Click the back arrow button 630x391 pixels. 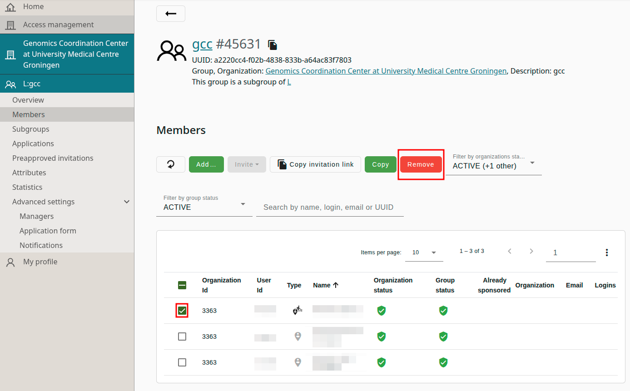coord(171,14)
